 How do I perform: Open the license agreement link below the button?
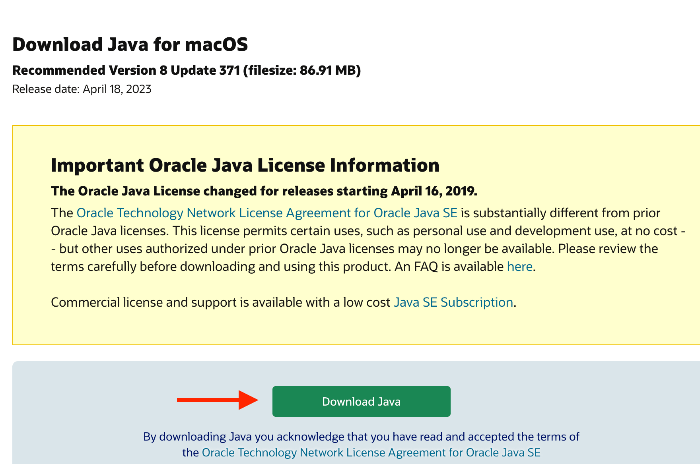[371, 452]
